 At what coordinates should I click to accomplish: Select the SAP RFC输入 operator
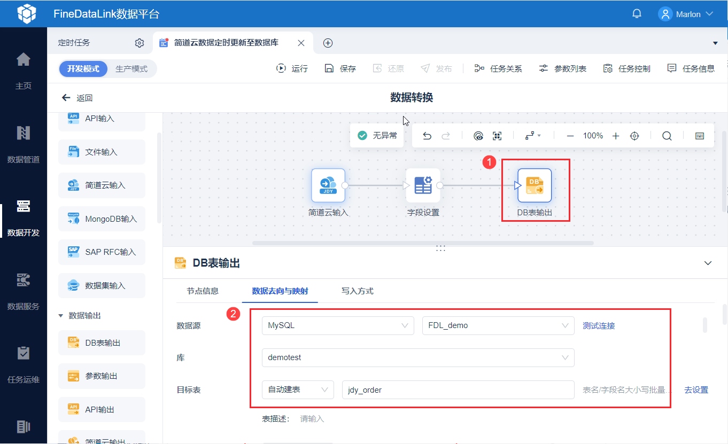(x=102, y=252)
